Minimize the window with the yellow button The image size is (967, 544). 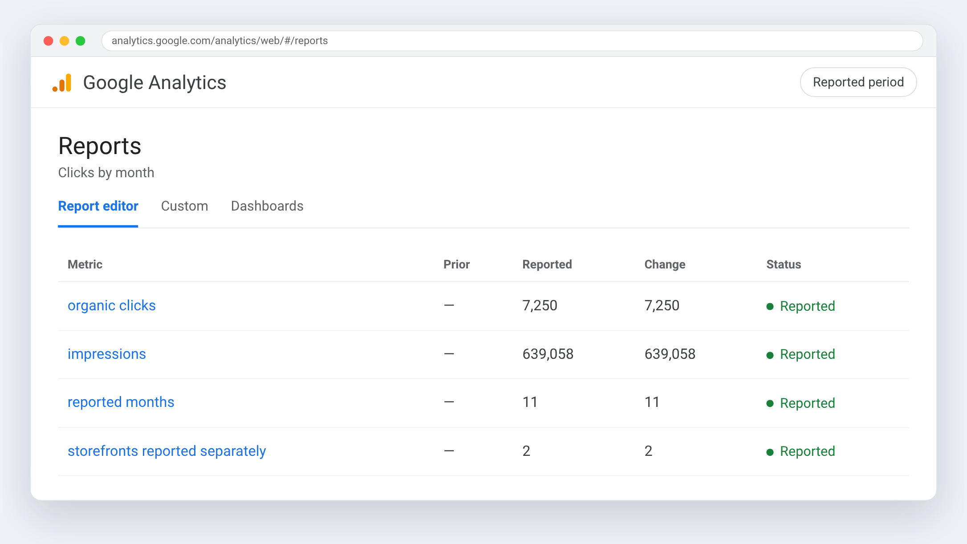pyautogui.click(x=65, y=41)
